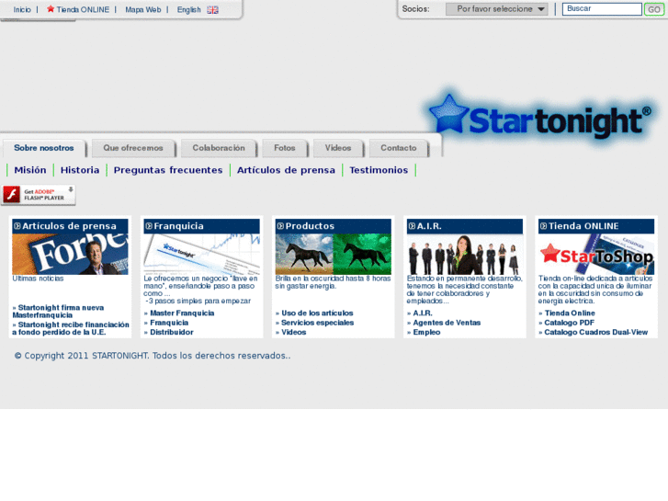Open 'Startonight firma nueva Masterfranquicia' link
Image resolution: width=668 pixels, height=501 pixels.
click(58, 312)
